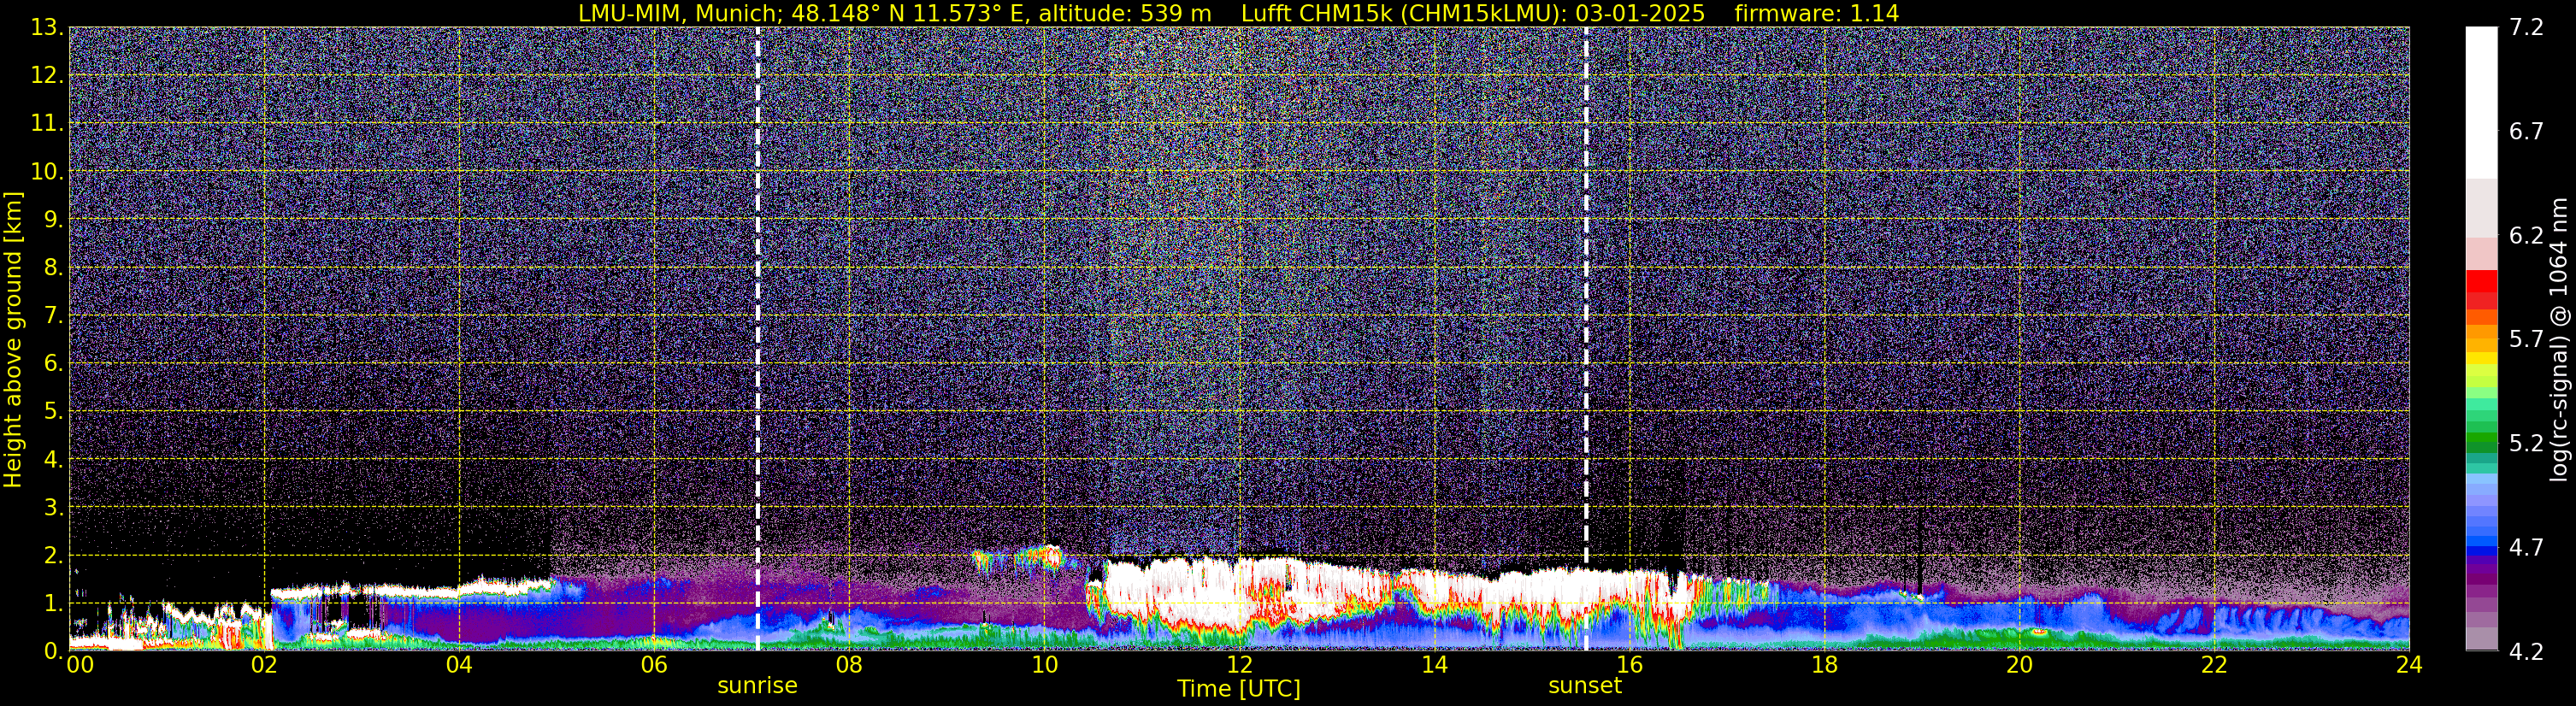Image resolution: width=2576 pixels, height=706 pixels.
Task: Click the colorbar value '4.7'
Action: coord(2526,547)
